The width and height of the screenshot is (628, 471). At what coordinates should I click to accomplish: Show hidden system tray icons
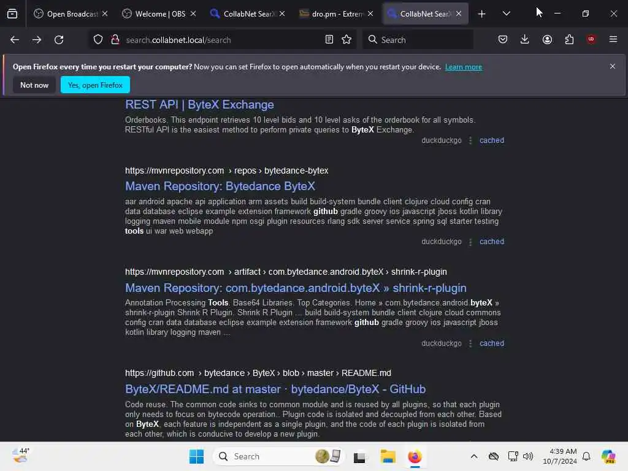474,456
